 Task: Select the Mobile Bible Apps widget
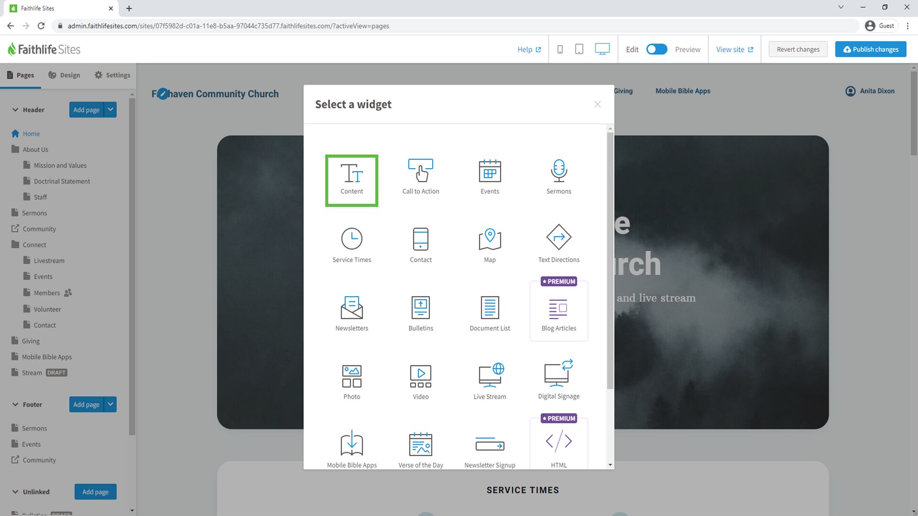pyautogui.click(x=351, y=449)
